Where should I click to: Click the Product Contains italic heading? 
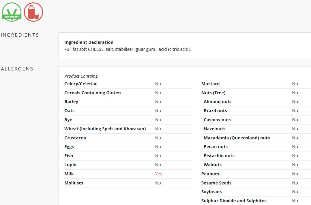(x=81, y=76)
